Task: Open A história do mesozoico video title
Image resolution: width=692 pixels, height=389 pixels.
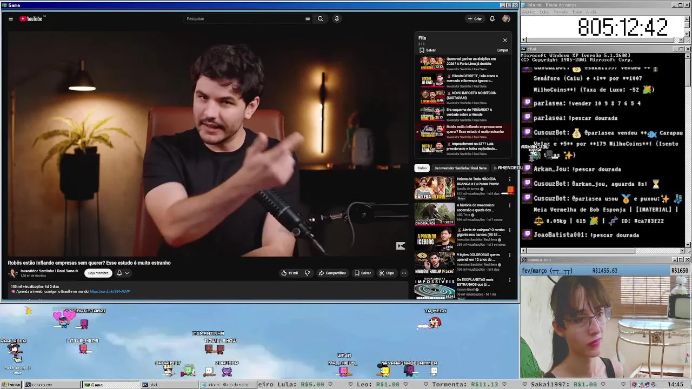Action: coord(476,207)
